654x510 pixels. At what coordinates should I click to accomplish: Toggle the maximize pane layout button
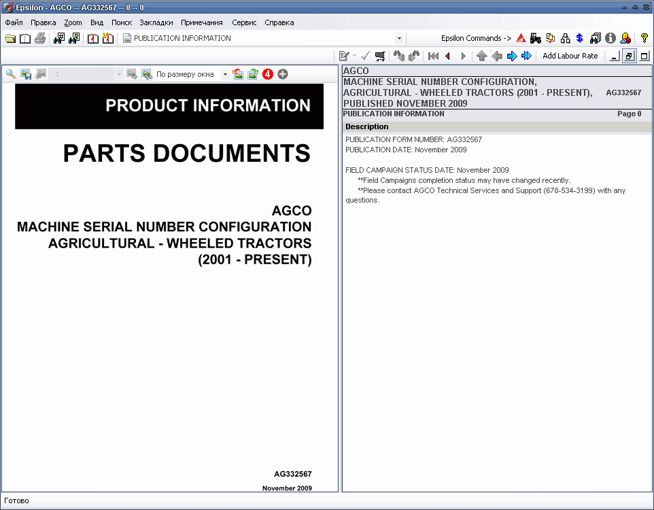(644, 56)
